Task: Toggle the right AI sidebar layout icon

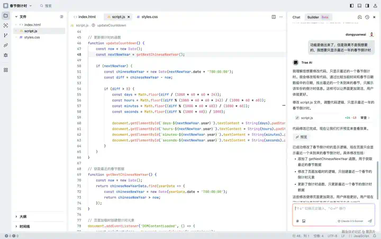Action: pos(367,6)
